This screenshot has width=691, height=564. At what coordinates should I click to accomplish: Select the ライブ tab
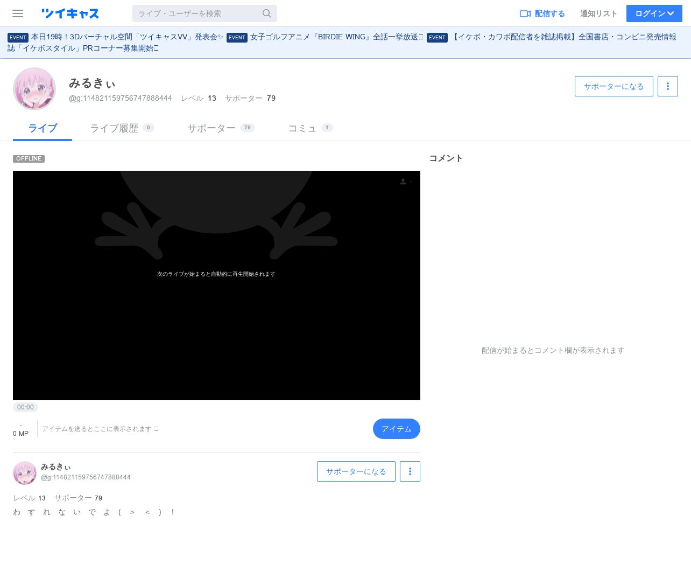click(x=43, y=128)
